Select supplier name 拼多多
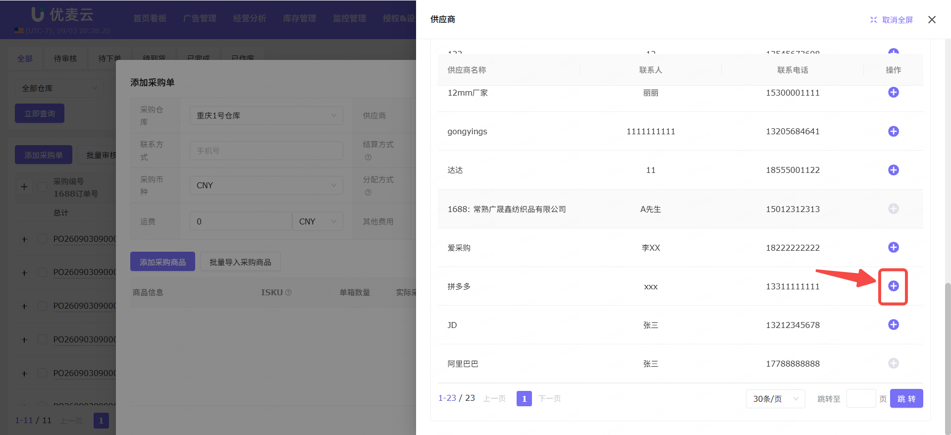 pyautogui.click(x=459, y=286)
